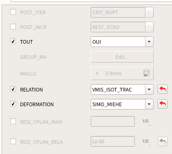Reset RELATION value with red undo arrow
This screenshot has width=172, height=154.
[x=163, y=89]
